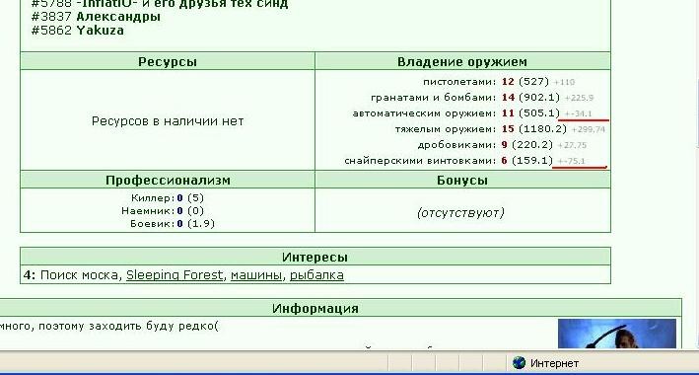
Task: Select text 'Ресурсов в наличии нет'
Action: (168, 121)
